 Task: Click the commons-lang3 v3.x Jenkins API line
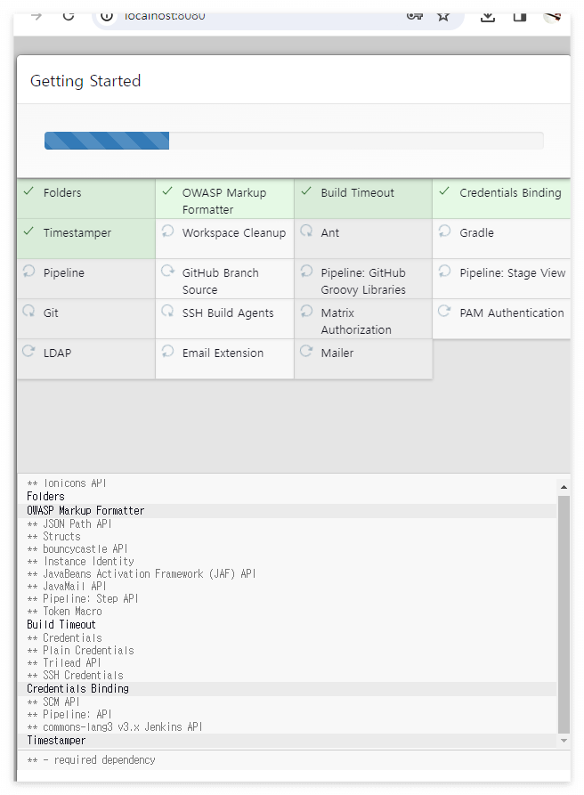coord(115,727)
